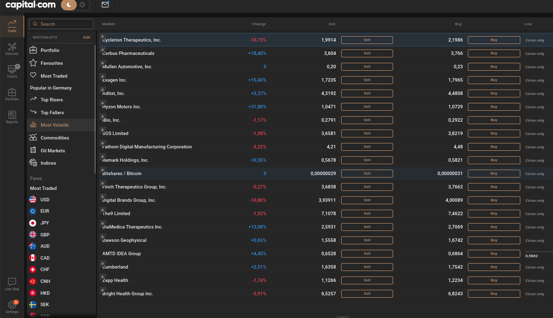The width and height of the screenshot is (553, 318).
Task: Select Popular in Germany heading
Action: 51,88
